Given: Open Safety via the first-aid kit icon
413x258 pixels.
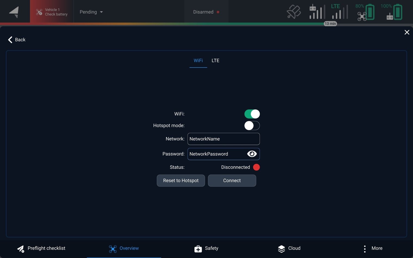Looking at the screenshot, I should [198, 248].
